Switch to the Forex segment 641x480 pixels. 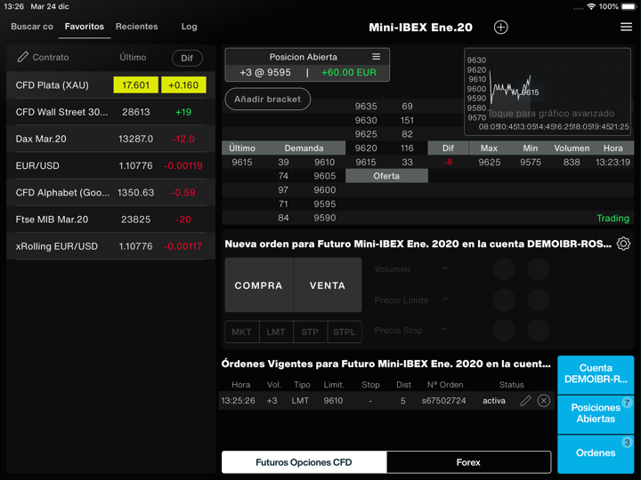468,462
